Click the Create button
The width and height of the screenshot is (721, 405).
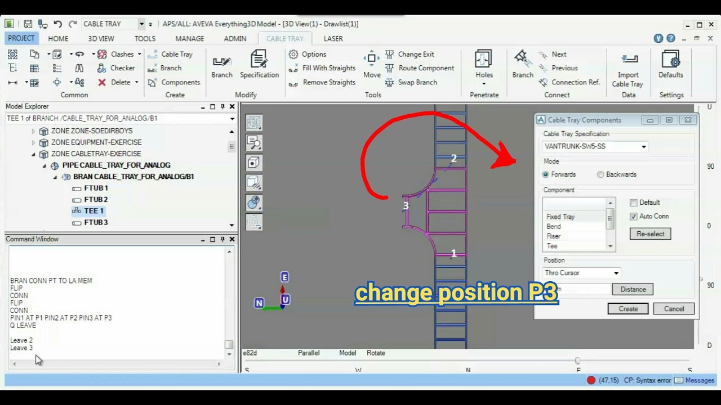pyautogui.click(x=628, y=309)
